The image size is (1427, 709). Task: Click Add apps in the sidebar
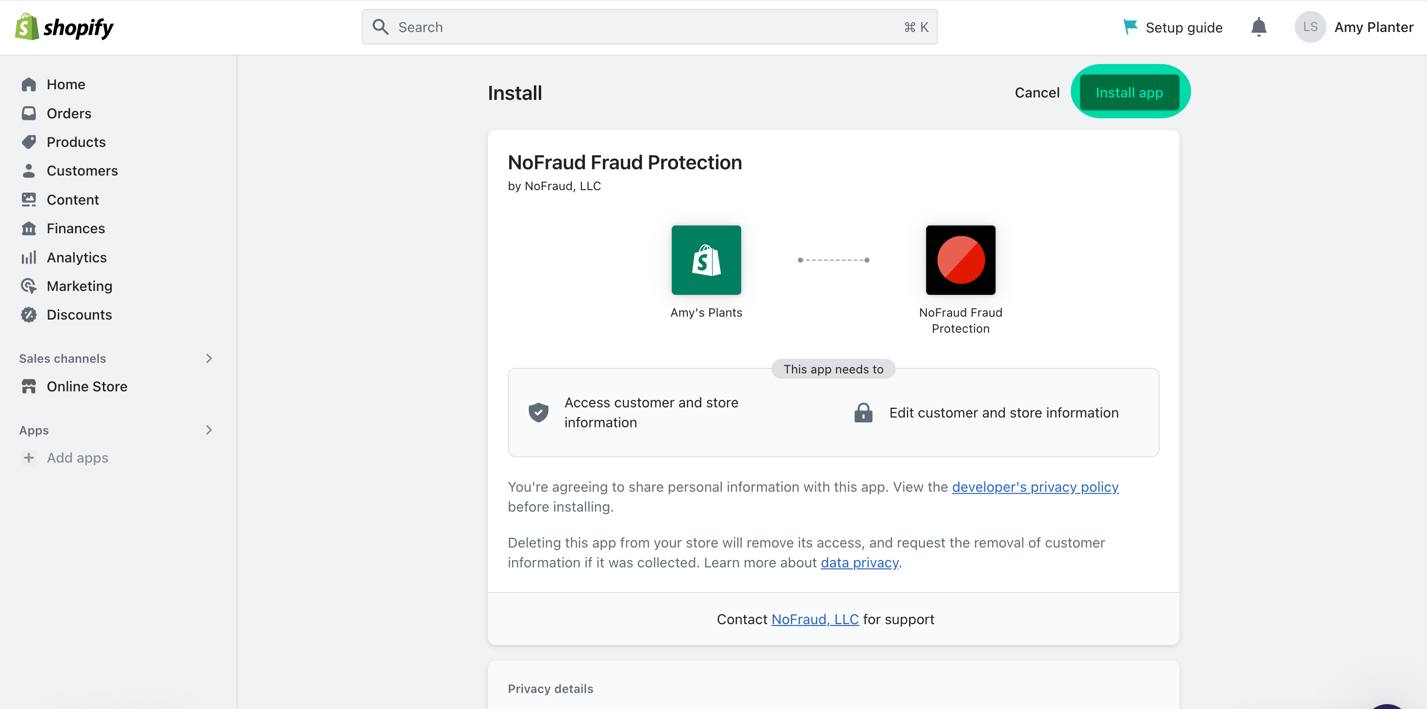[x=77, y=457]
